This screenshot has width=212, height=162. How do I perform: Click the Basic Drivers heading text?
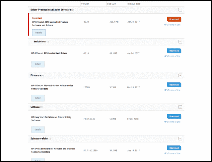[40, 41]
